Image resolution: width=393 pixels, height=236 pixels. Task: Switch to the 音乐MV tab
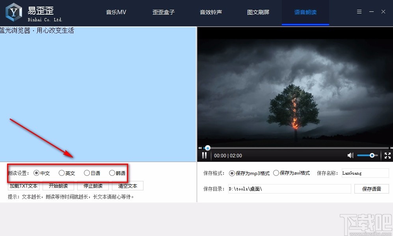(x=116, y=12)
